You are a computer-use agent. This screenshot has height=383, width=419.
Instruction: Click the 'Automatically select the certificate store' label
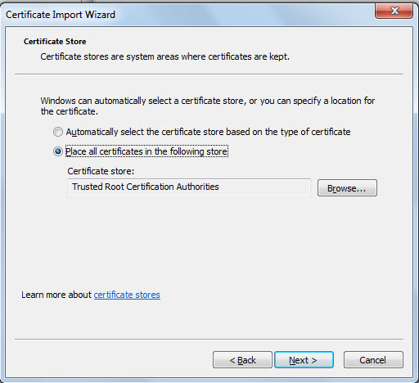pos(208,132)
